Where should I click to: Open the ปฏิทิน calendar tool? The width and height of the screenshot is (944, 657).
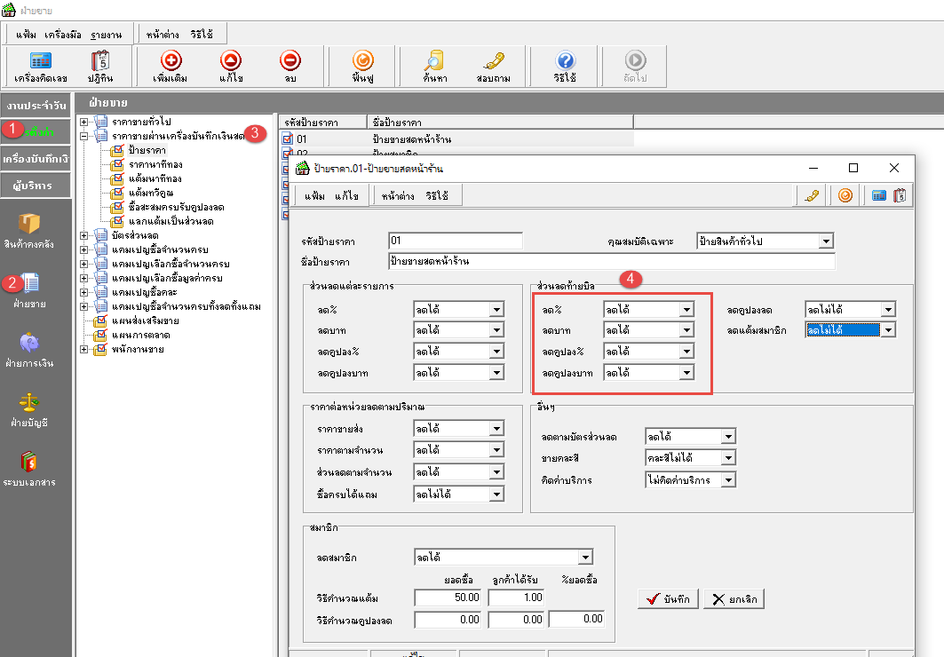tap(99, 66)
